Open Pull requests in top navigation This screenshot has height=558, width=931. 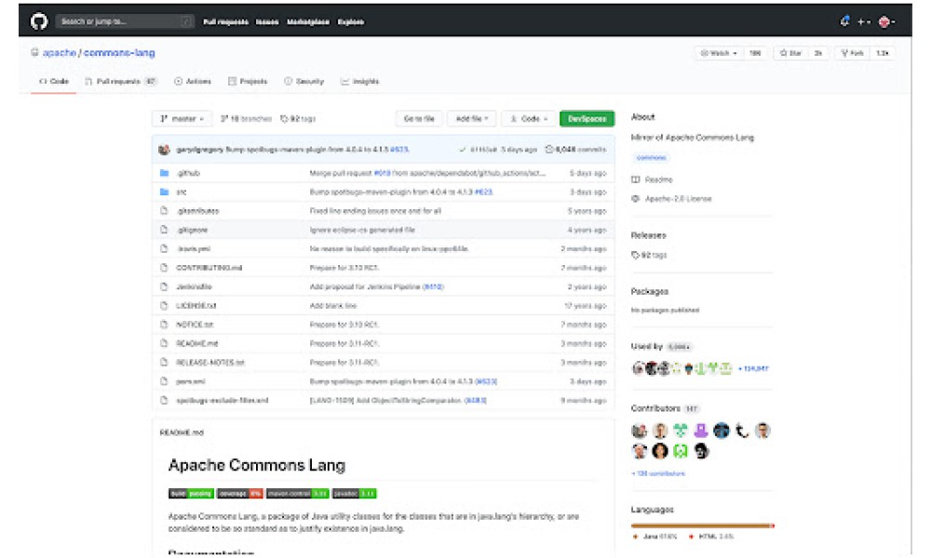point(225,22)
